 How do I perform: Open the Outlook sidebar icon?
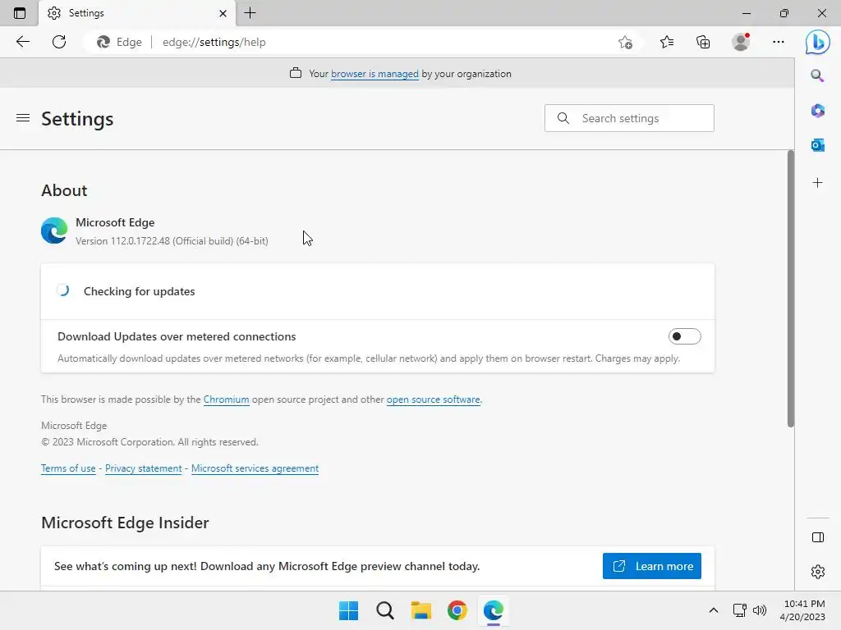coord(817,144)
